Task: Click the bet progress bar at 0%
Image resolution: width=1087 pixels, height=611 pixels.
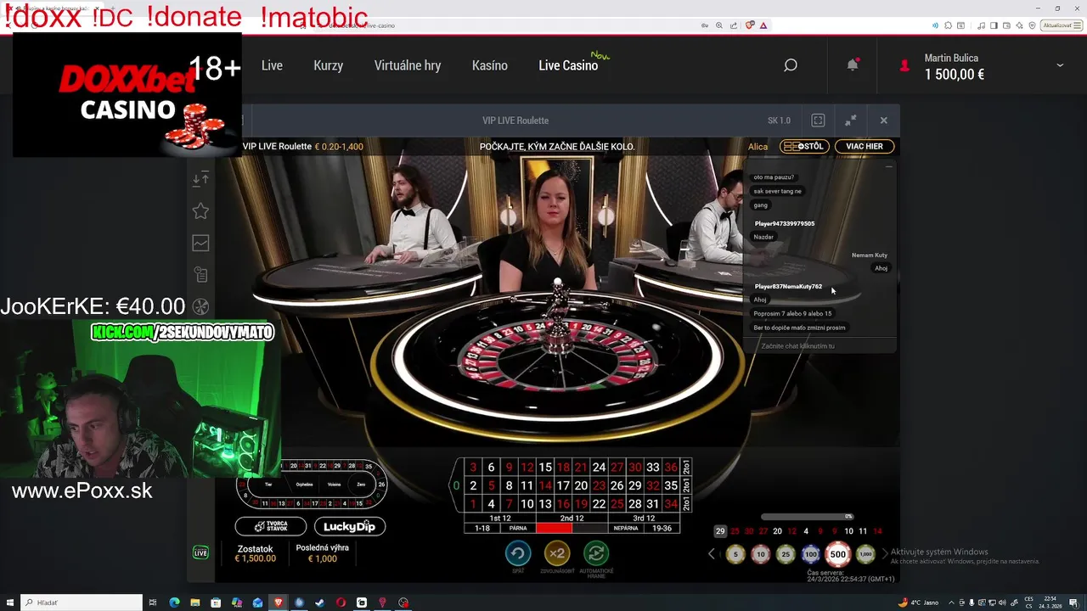Action: click(807, 516)
